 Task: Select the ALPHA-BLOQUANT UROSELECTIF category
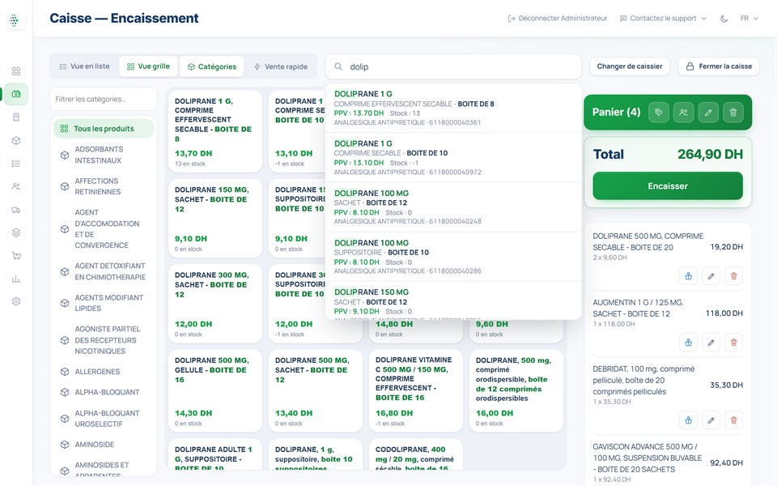104,419
